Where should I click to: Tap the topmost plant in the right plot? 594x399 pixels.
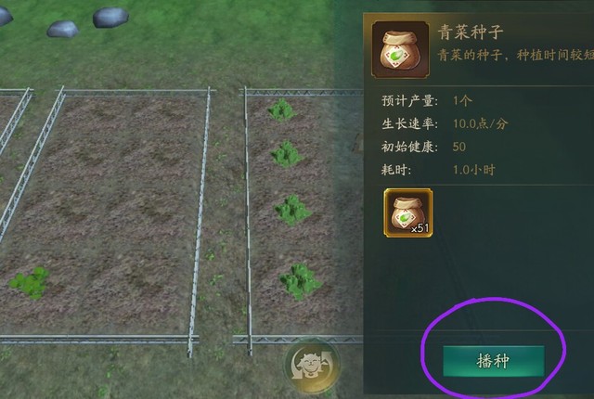282,109
